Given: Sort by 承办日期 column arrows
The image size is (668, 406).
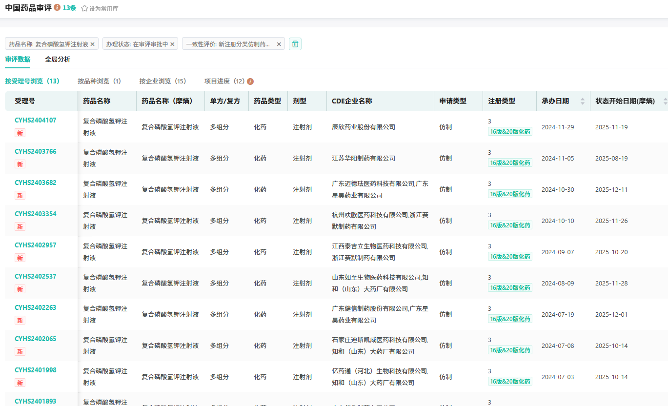Looking at the screenshot, I should coord(582,101).
